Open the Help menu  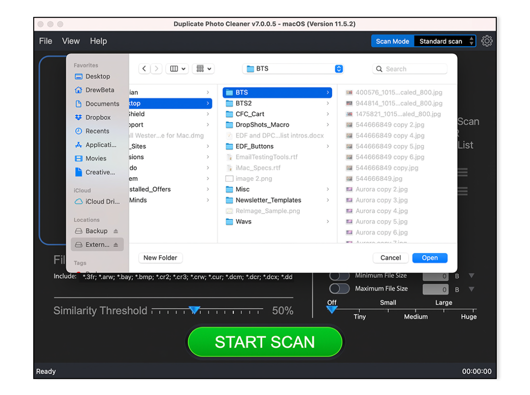click(x=98, y=41)
